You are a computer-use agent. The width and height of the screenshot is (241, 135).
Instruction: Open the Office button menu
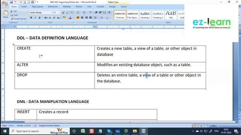click(5, 4)
